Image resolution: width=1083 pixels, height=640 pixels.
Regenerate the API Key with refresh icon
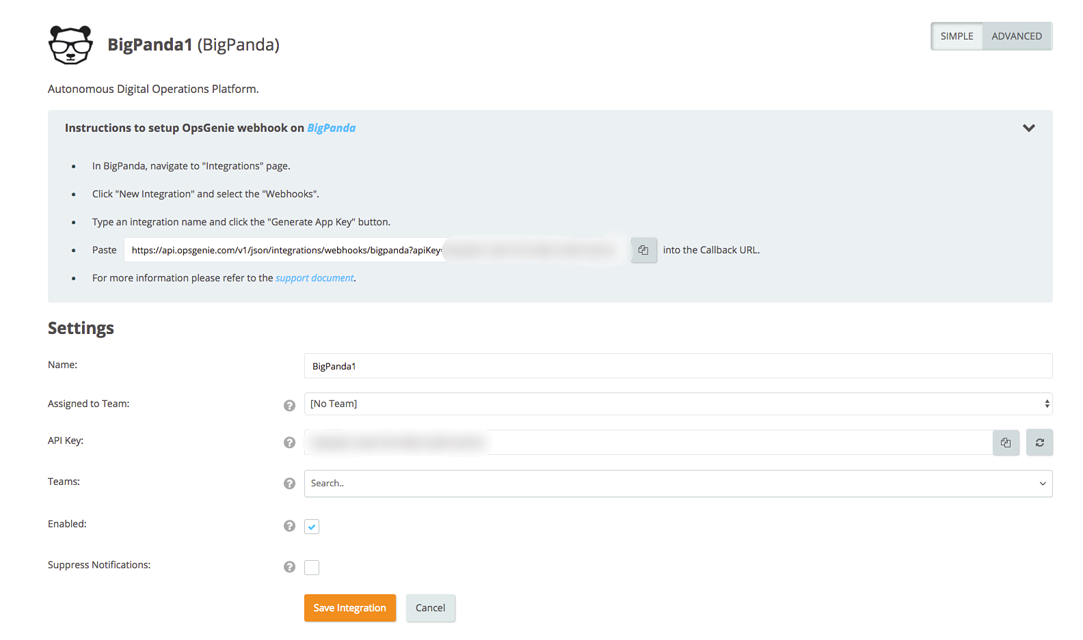click(x=1039, y=443)
